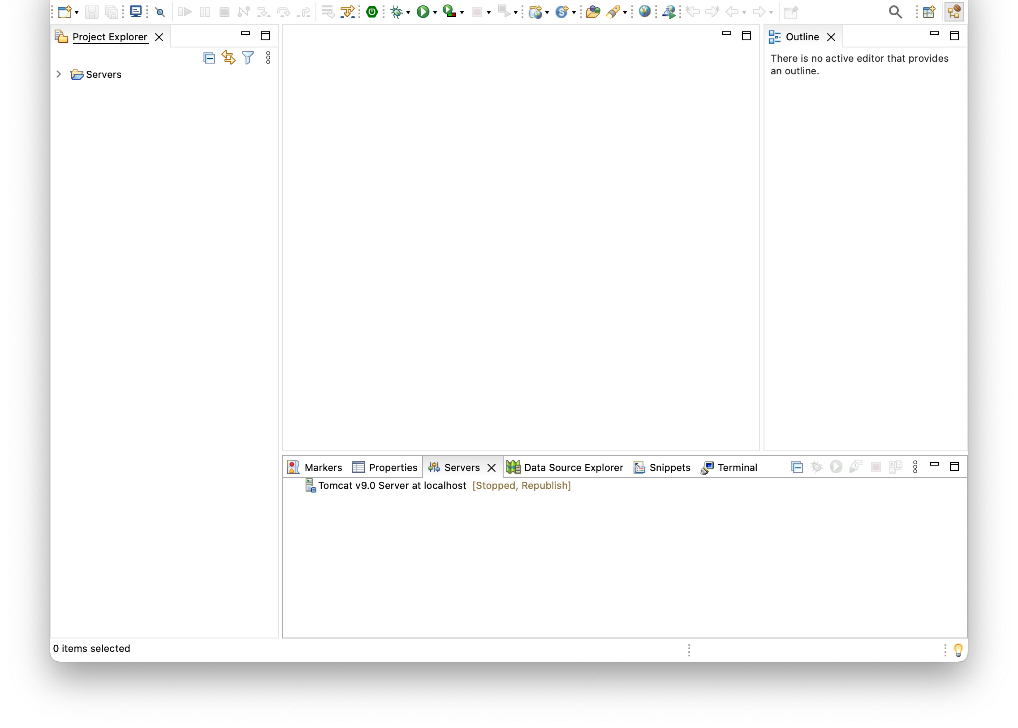The width and height of the screenshot is (1018, 728).
Task: Close the Outline view tab
Action: tap(830, 37)
